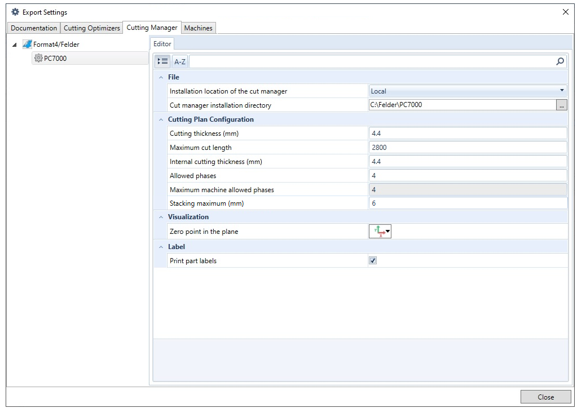Browse for cut manager installation directory
Image resolution: width=586 pixels, height=417 pixels.
pos(562,105)
